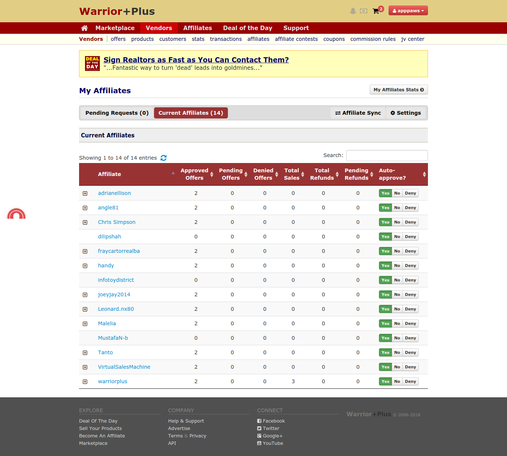Open Become An Affiliate footer link
507x456 pixels.
pyautogui.click(x=102, y=436)
